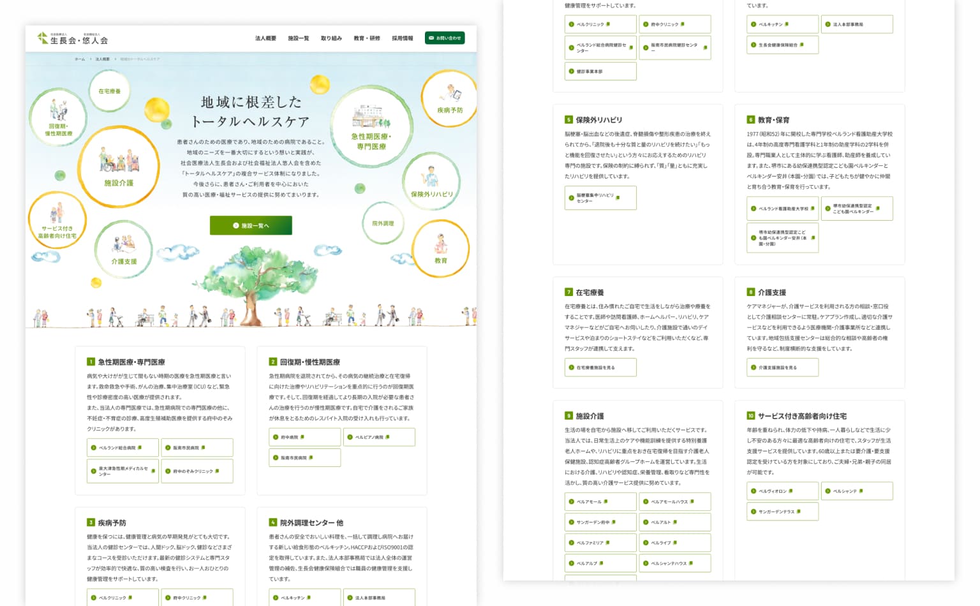
Task: Click the 生長会・悠人会 logo in header
Action: [x=73, y=38]
